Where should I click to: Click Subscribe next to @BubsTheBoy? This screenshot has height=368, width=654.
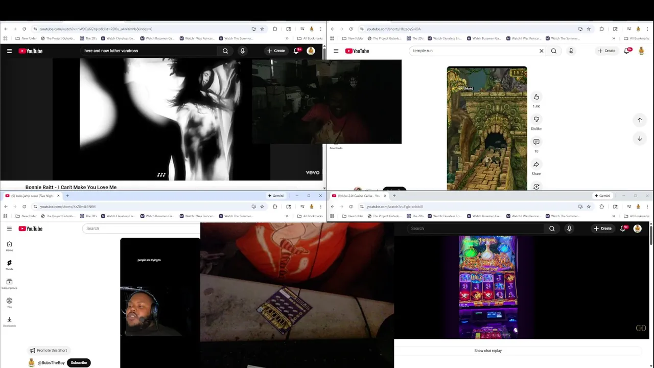pyautogui.click(x=79, y=362)
